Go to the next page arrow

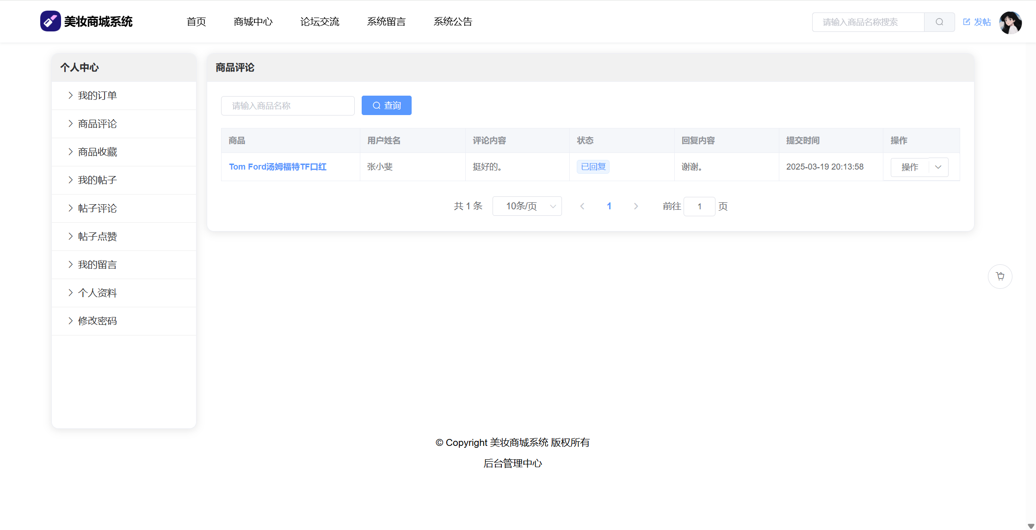click(636, 207)
